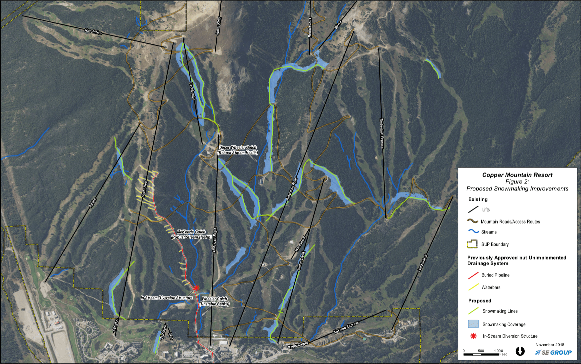Screen dimensions: 581x364
Task: Click the 'Union Creek' lift label
Action: tap(301, 261)
